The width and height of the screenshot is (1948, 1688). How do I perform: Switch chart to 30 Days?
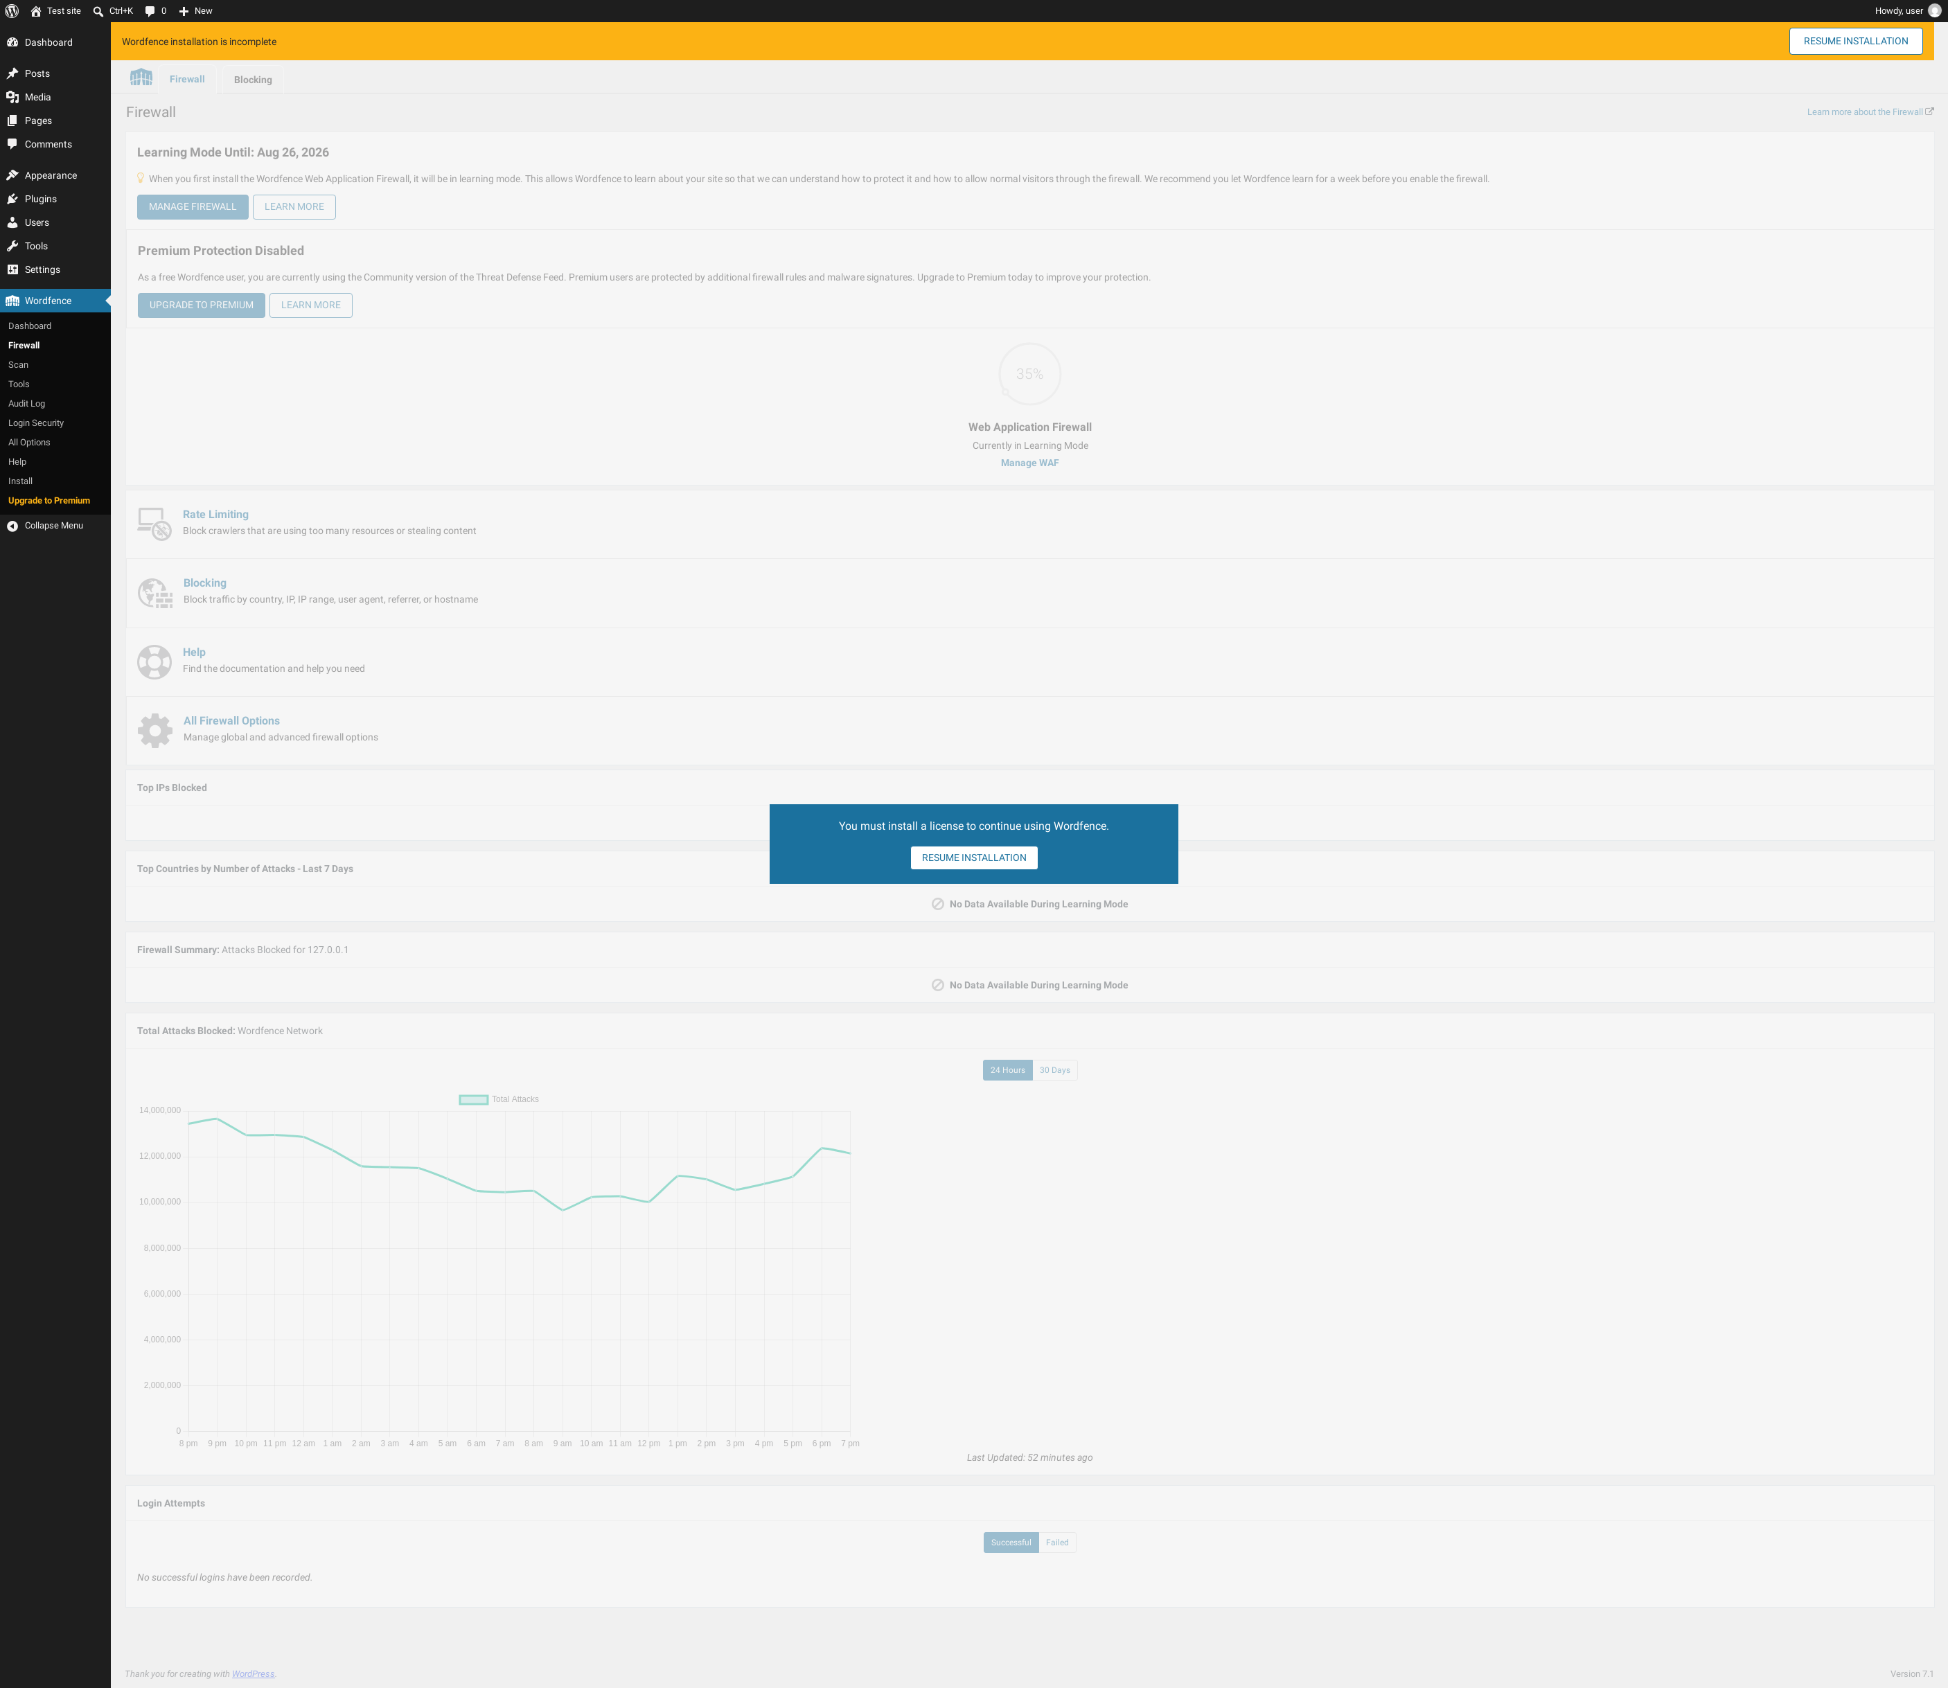1055,1070
